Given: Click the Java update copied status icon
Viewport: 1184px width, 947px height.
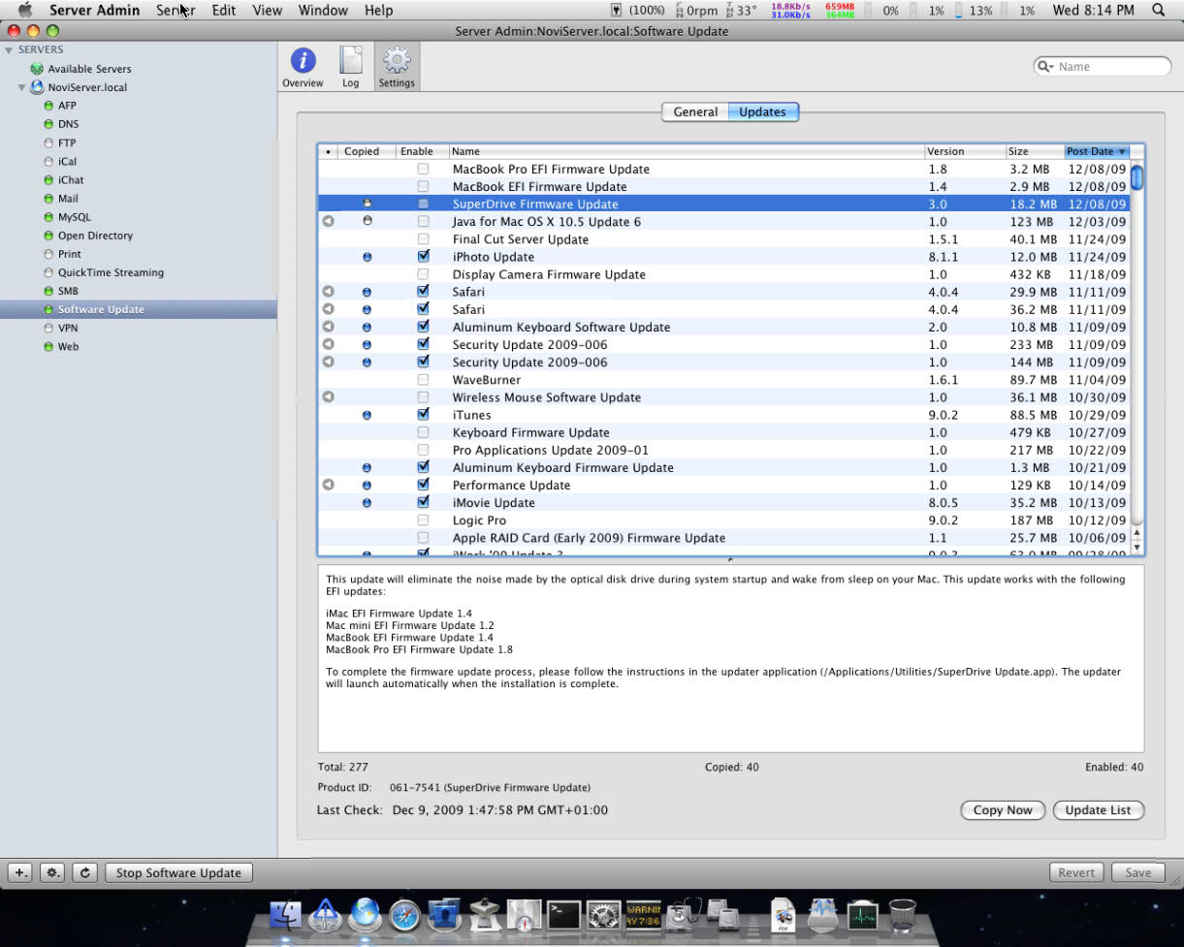Looking at the screenshot, I should click(367, 221).
